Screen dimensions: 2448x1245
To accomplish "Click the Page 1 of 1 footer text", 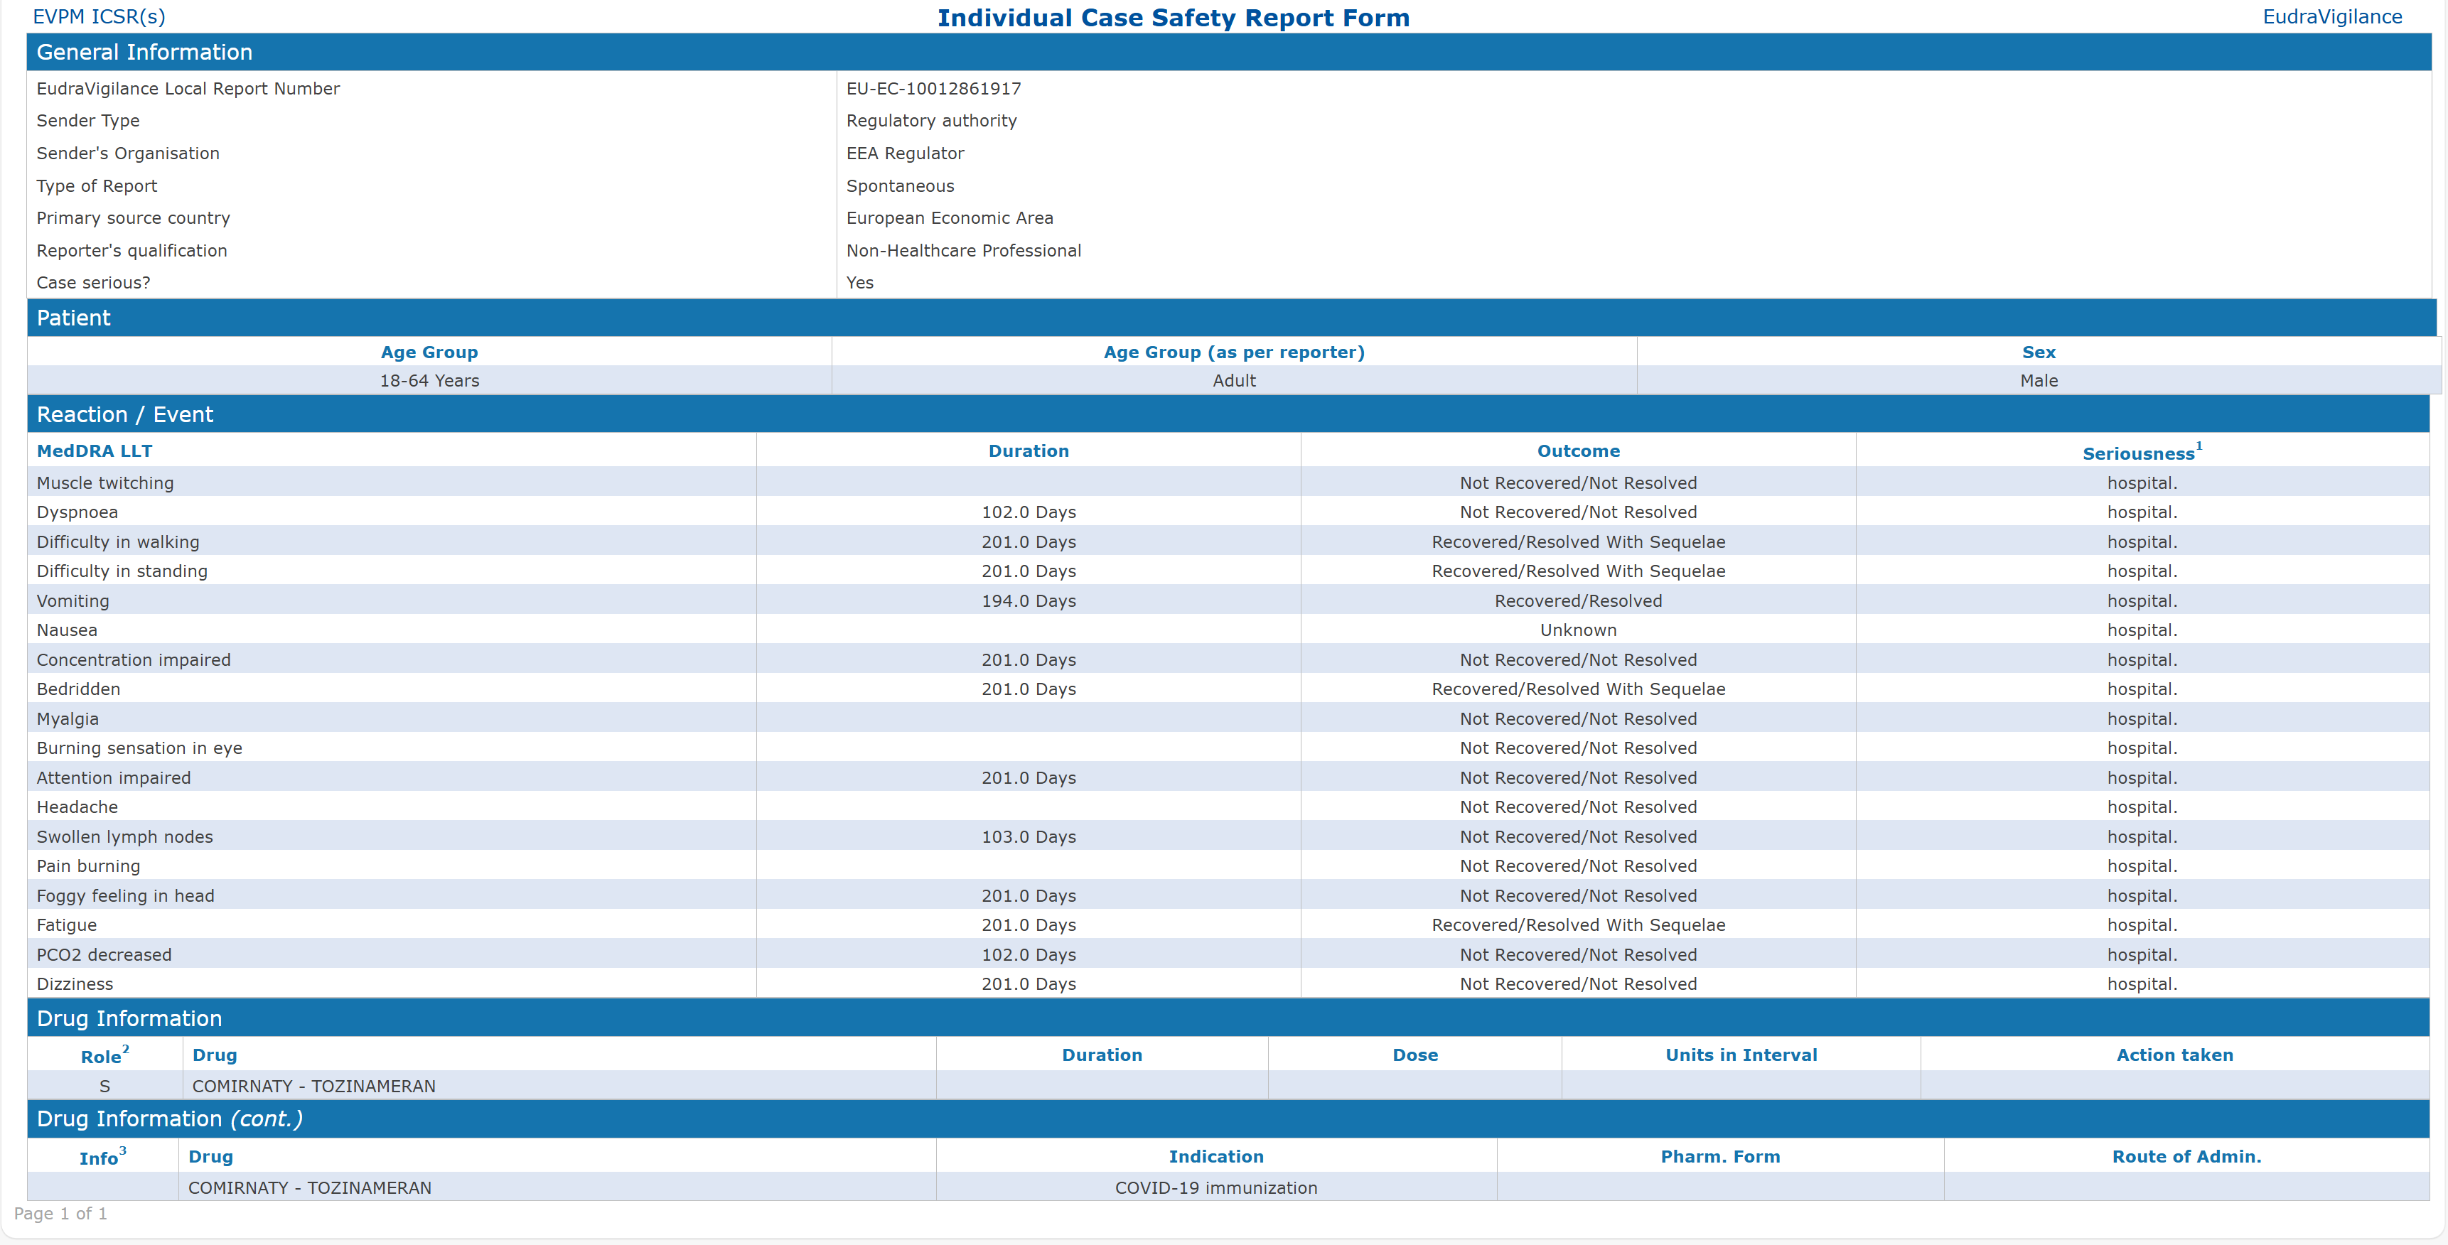I will click(x=60, y=1214).
